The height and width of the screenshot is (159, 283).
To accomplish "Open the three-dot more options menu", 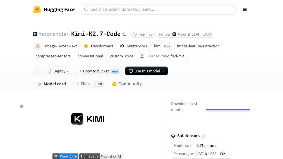I will pos(37,71).
